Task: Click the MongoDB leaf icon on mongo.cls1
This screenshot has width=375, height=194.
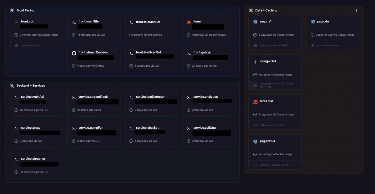Action: click(x=255, y=62)
